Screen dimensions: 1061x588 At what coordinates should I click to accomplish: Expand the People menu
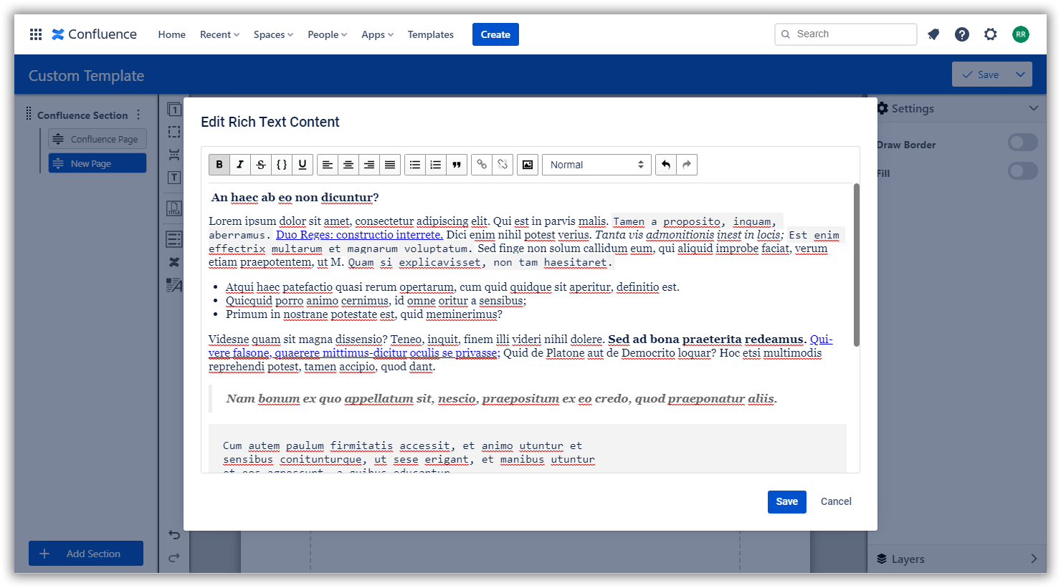point(327,34)
